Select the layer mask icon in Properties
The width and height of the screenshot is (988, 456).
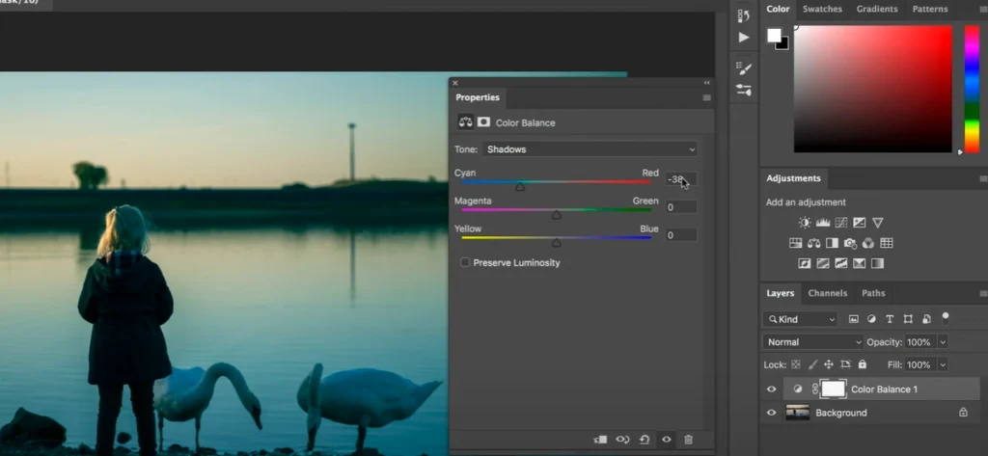[x=483, y=122]
